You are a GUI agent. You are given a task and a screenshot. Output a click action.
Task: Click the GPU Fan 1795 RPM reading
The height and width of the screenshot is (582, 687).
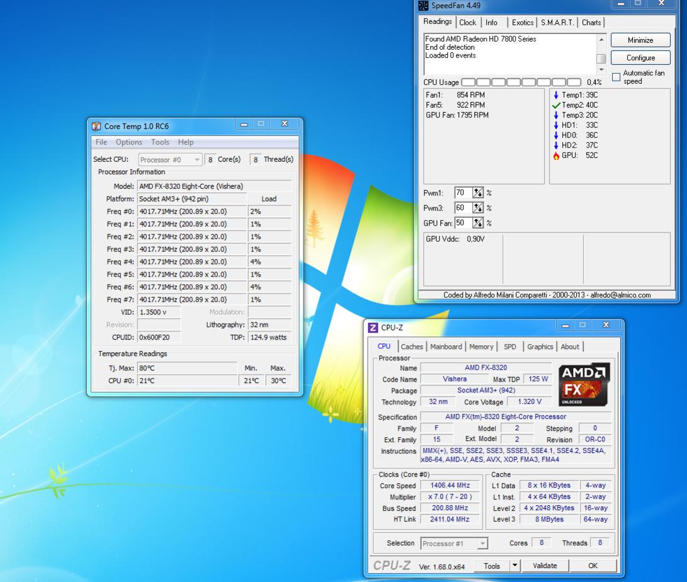(457, 115)
